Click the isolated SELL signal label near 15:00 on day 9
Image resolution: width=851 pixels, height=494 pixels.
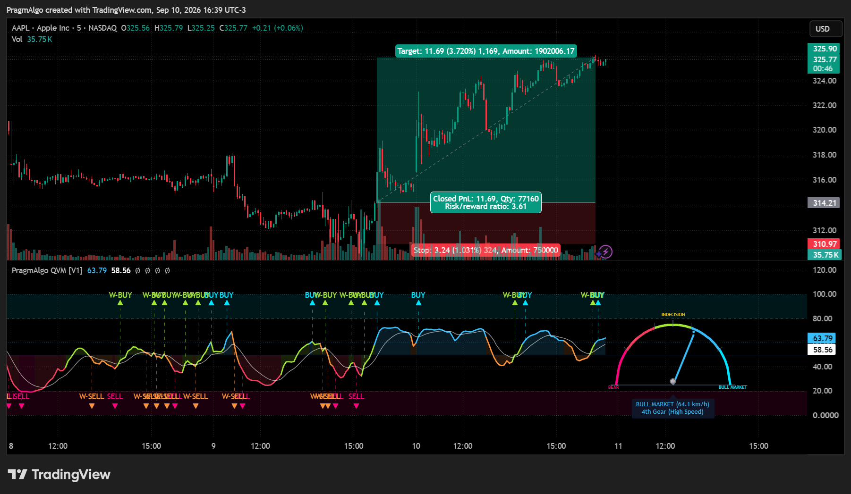356,396
